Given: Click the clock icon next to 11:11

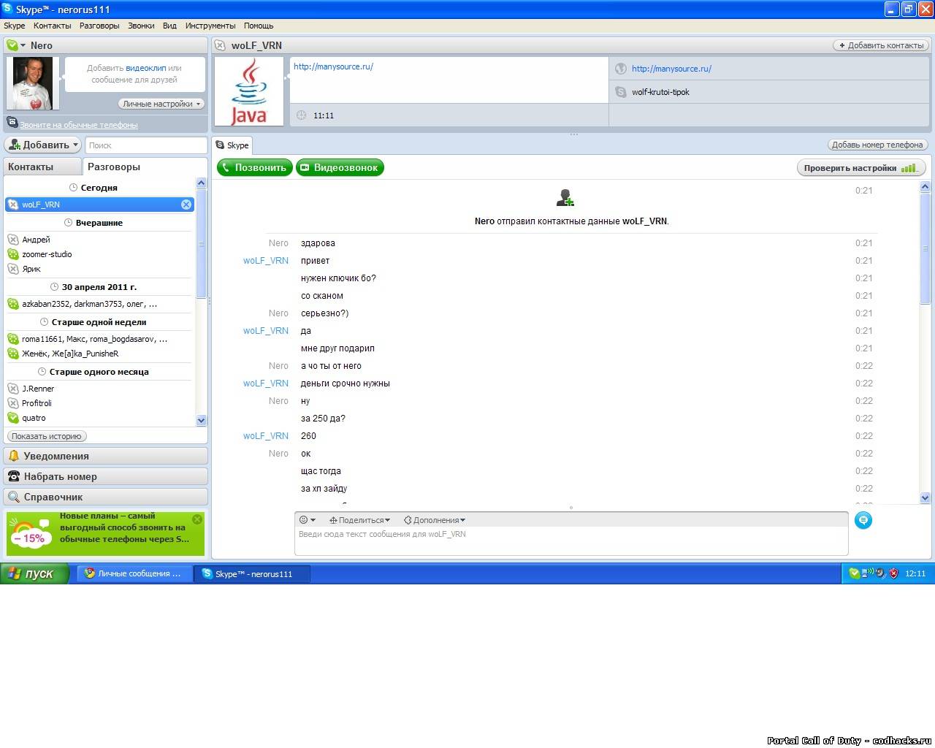Looking at the screenshot, I should [302, 115].
